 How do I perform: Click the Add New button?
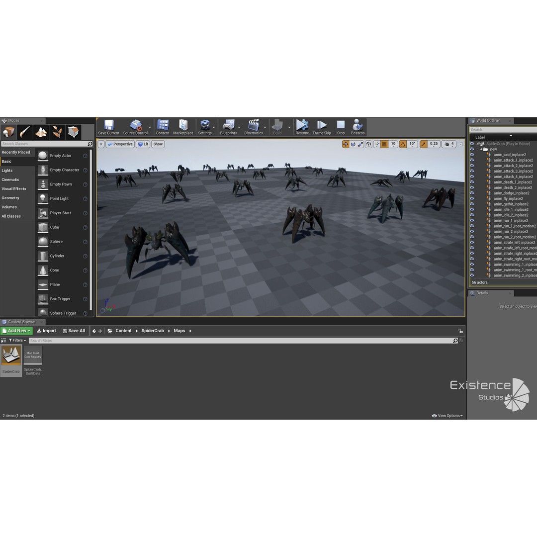click(x=16, y=331)
